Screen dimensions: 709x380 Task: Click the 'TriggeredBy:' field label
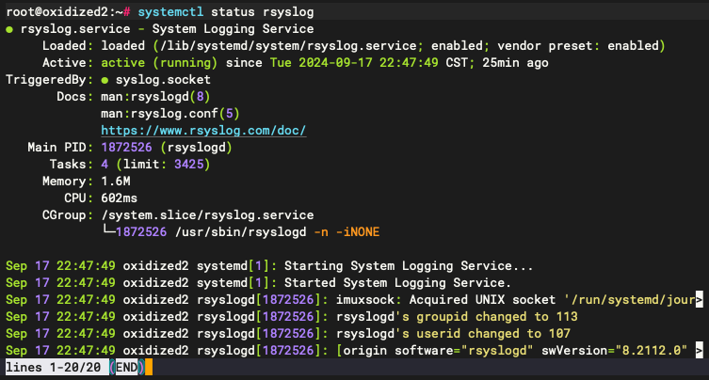[49, 80]
